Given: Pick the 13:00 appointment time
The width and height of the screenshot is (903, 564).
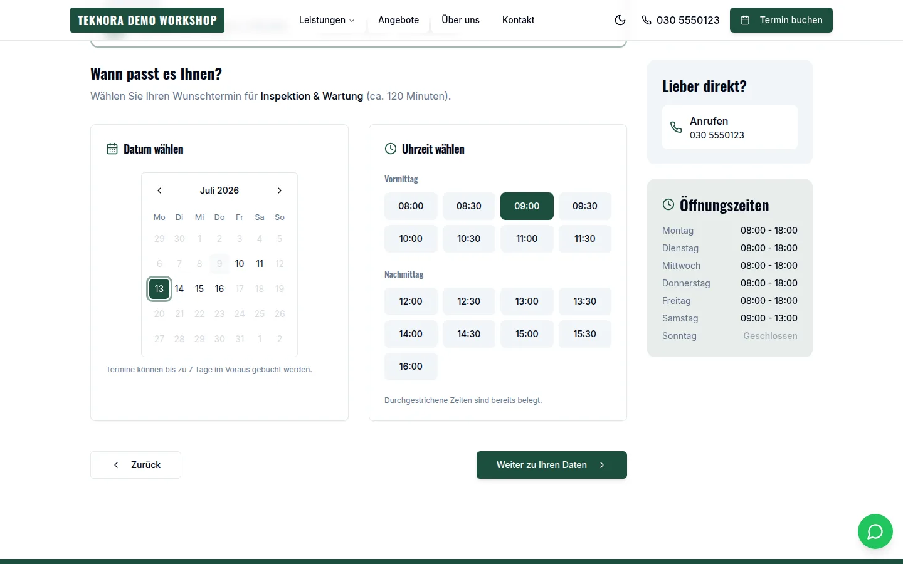Looking at the screenshot, I should pyautogui.click(x=527, y=301).
